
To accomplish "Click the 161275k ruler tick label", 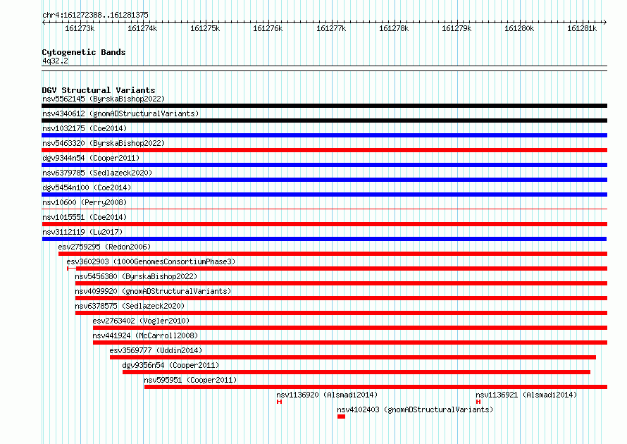I will click(205, 28).
